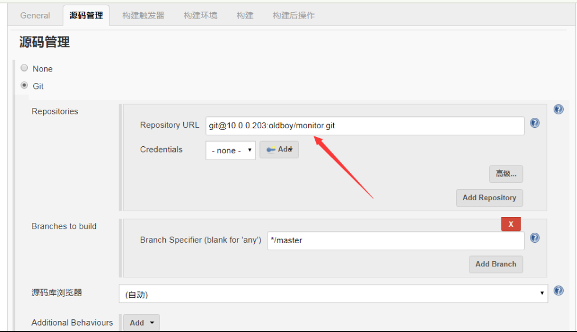Click the Add credentials button with key icon
Screen dimensions: 577x332
tap(279, 150)
